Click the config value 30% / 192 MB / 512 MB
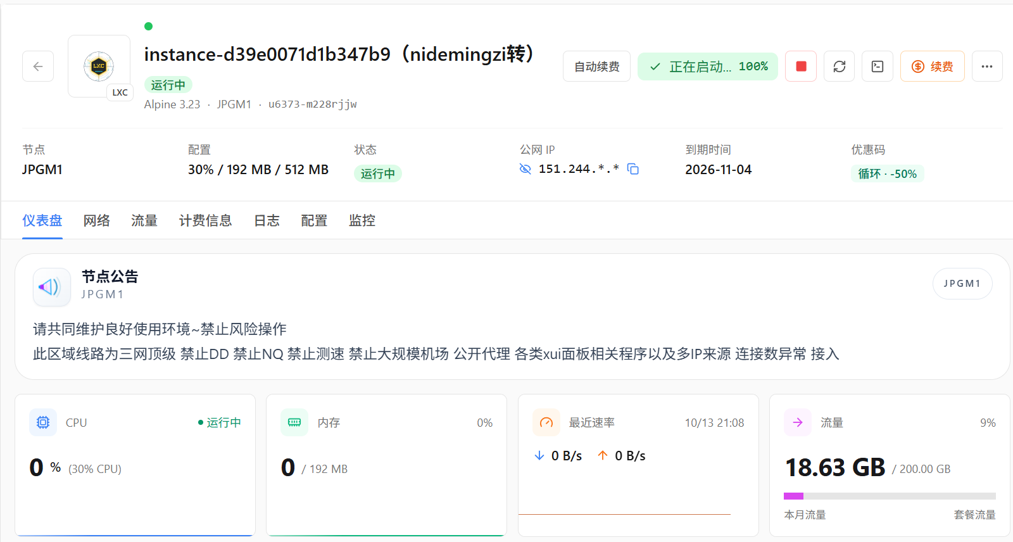This screenshot has height=542, width=1013. pos(258,170)
